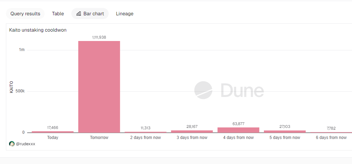Select the 4 days from now bar
Image resolution: width=352 pixels, height=164 pixels.
click(238, 130)
